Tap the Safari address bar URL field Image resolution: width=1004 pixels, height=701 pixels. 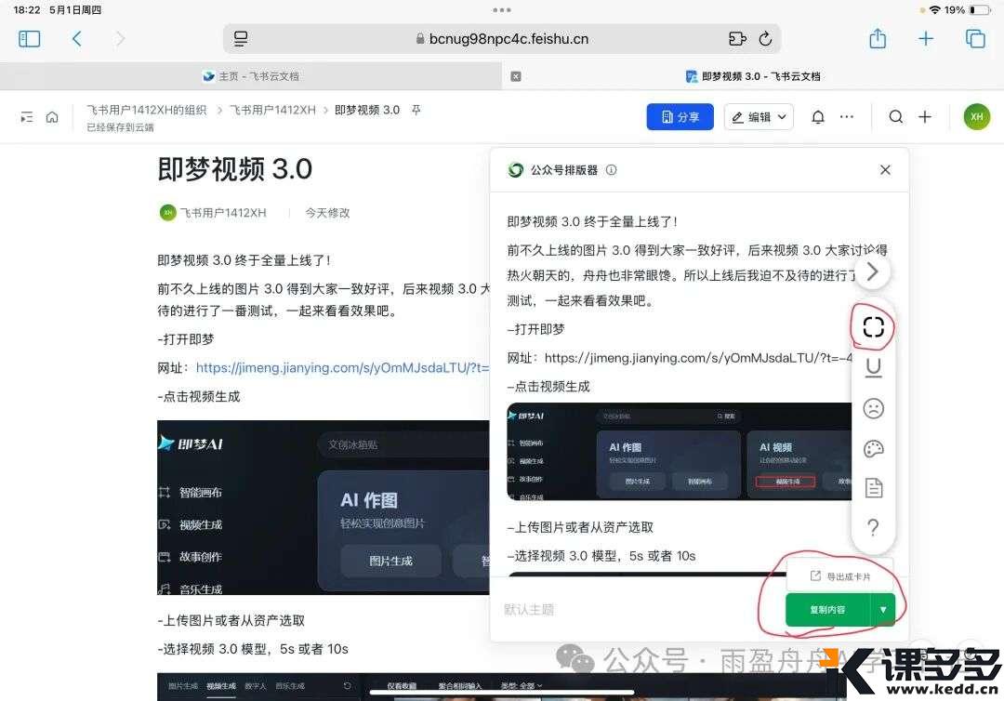[502, 39]
